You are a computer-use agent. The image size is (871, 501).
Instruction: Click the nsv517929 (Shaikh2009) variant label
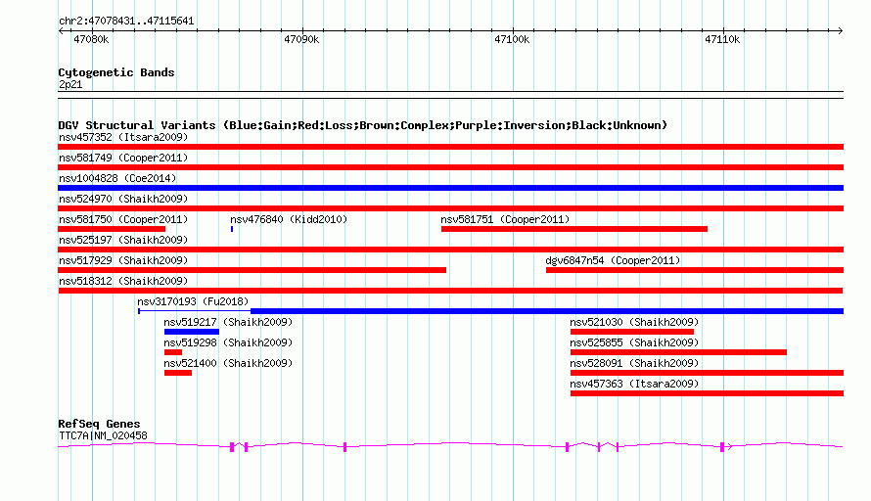(123, 260)
